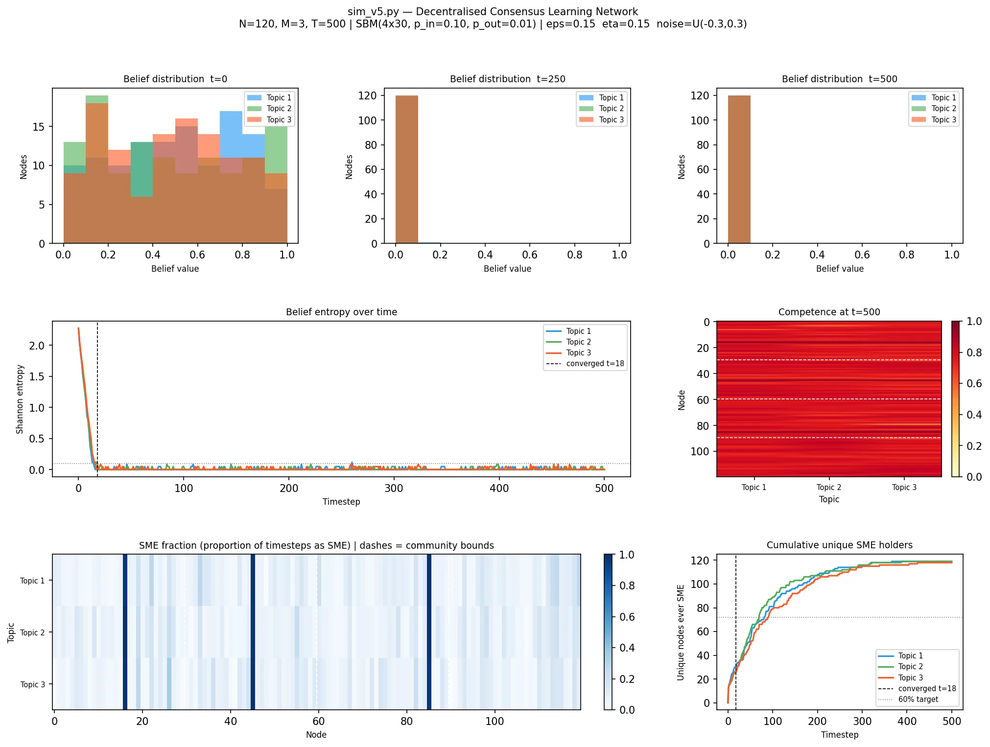990x747 pixels.
Task: Click the Competence heatmap colorbar
Action: (x=956, y=399)
